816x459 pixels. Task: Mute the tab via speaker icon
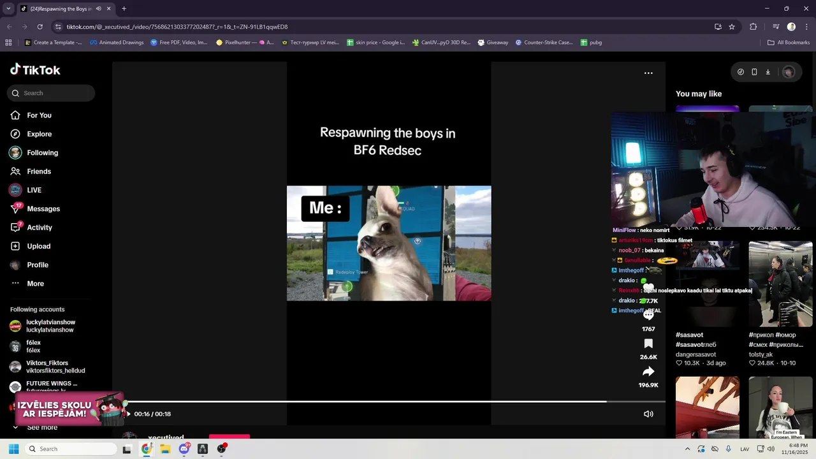point(98,9)
